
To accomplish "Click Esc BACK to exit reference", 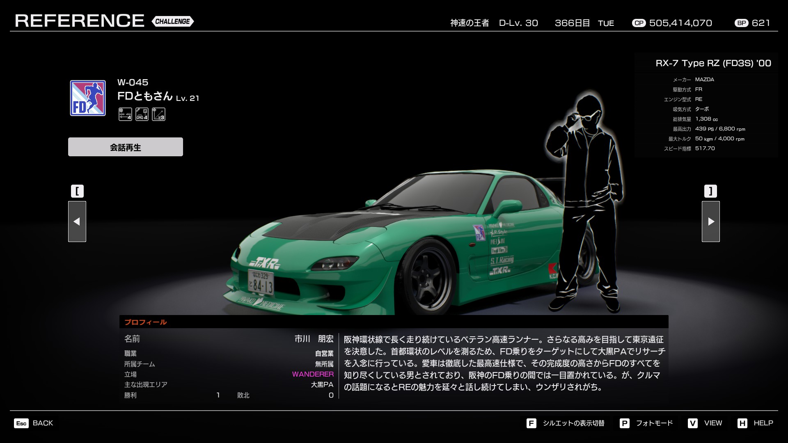I will pyautogui.click(x=34, y=423).
